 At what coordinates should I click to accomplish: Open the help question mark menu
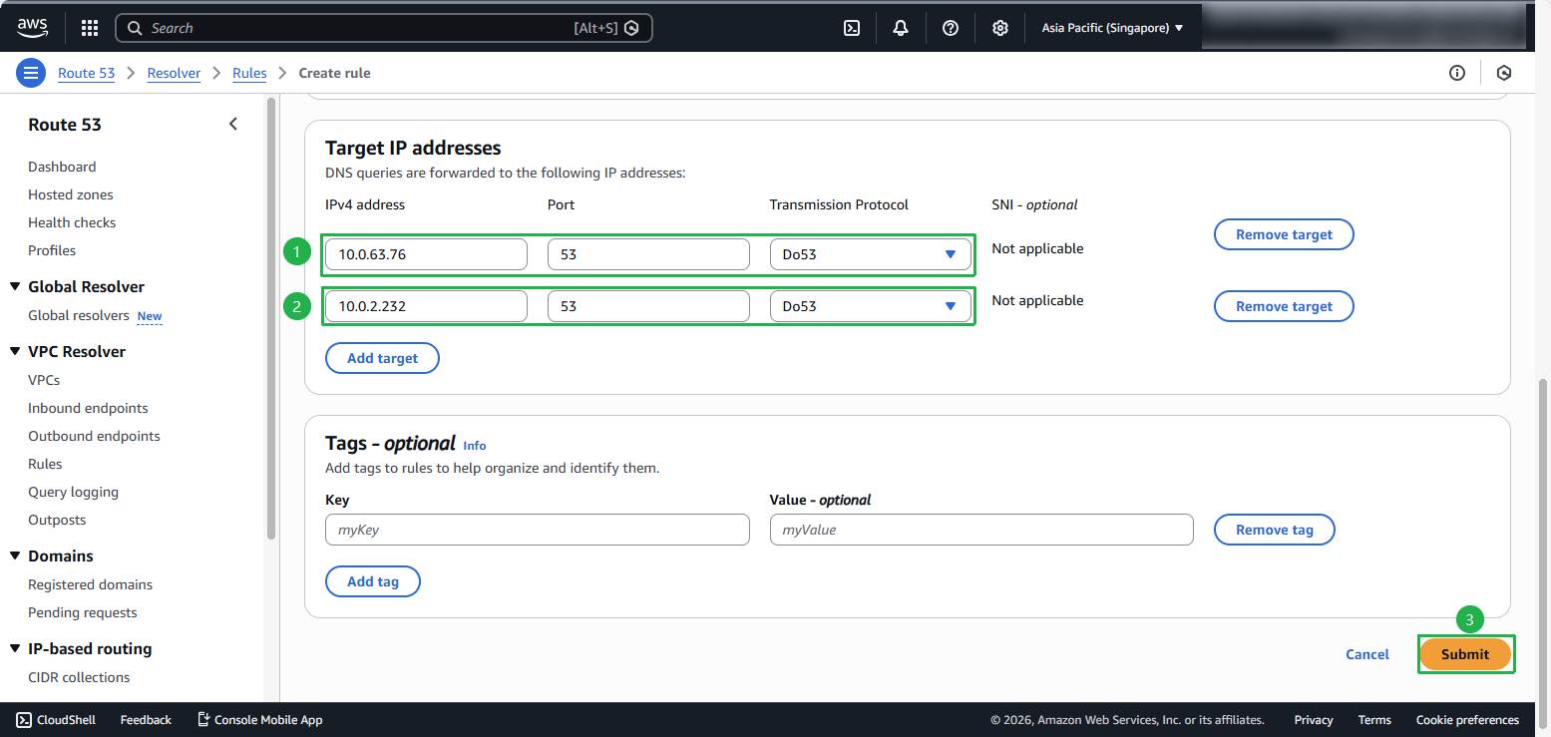(951, 28)
